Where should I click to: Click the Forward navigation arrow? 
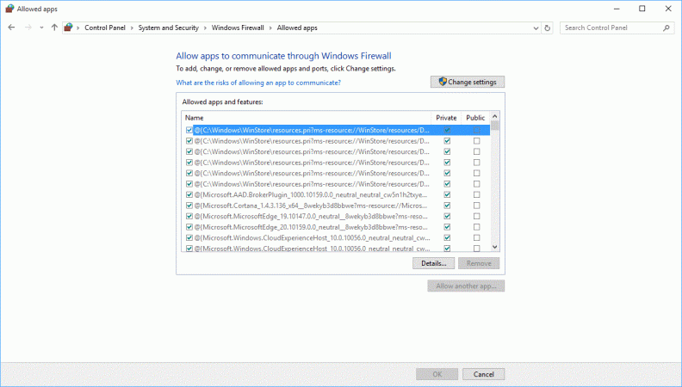click(28, 28)
